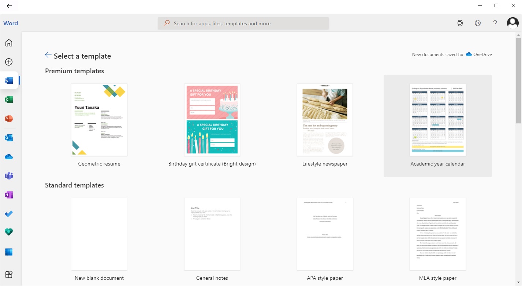Open Settings via the gear icon
The image size is (522, 286).
(477, 23)
